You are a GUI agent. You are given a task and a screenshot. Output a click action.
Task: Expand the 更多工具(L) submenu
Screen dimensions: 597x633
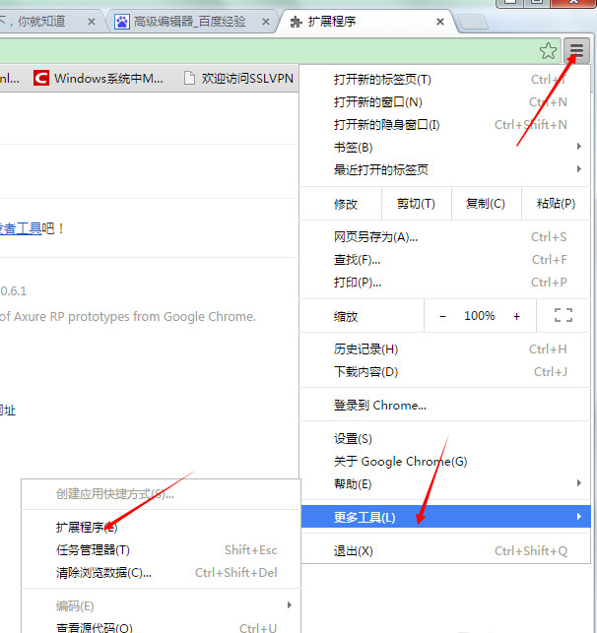pos(445,517)
